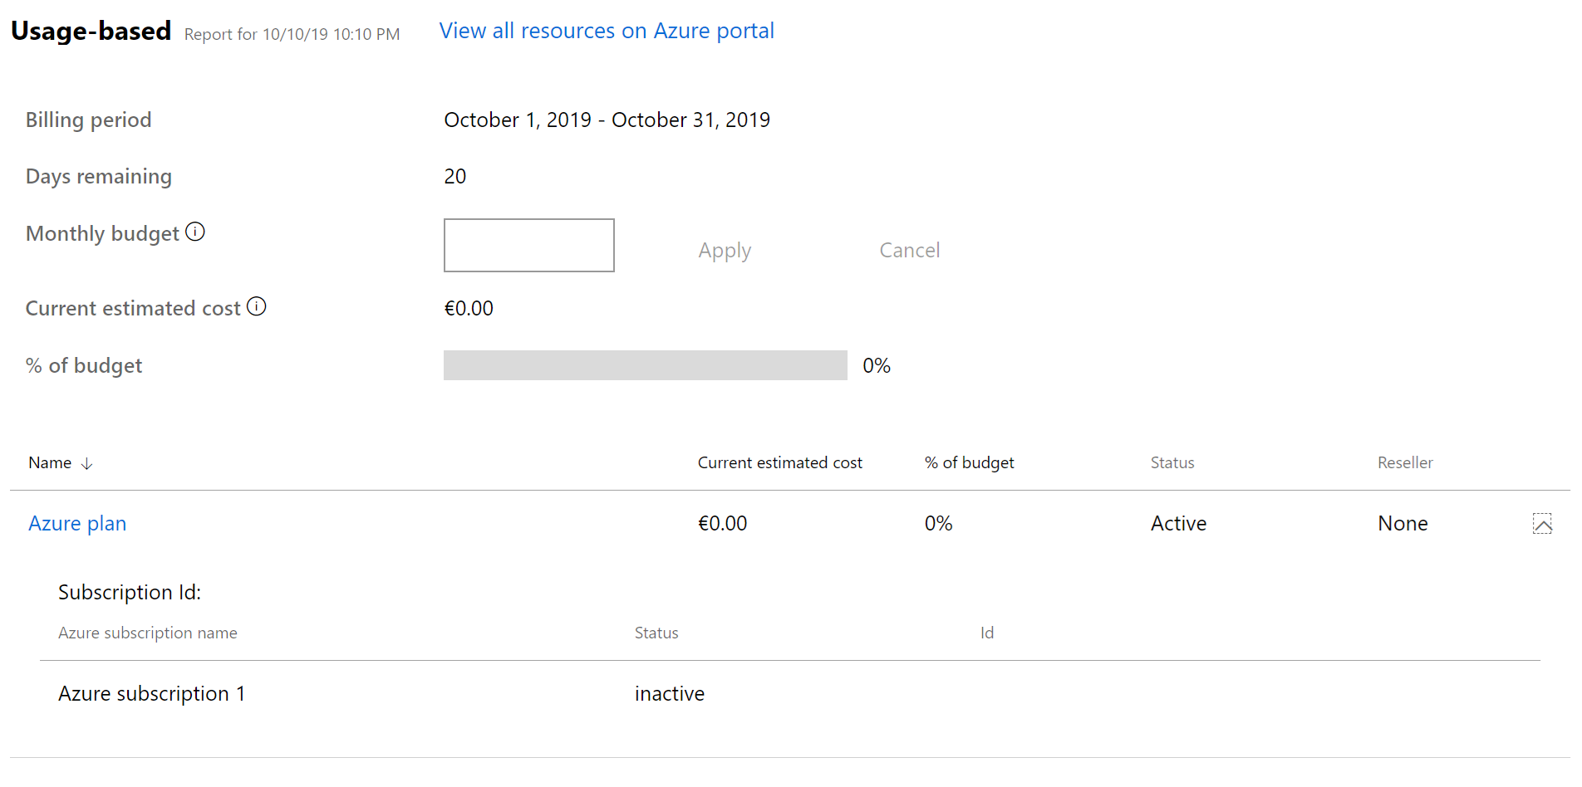Sort by the Name column header
The image size is (1582, 787).
click(50, 463)
